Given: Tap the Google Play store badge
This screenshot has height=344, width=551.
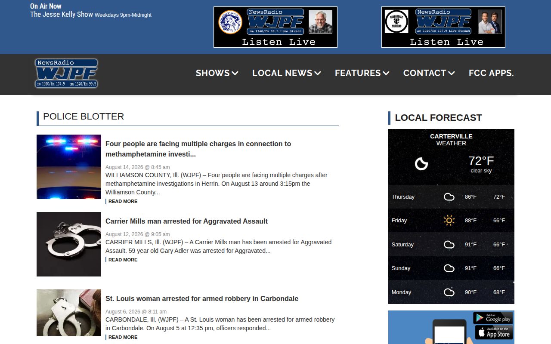Looking at the screenshot, I should [493, 318].
